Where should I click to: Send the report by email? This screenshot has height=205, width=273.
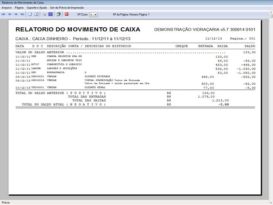[x=58, y=14]
